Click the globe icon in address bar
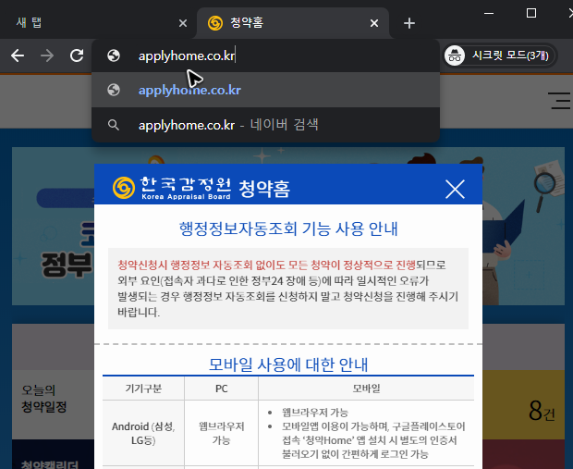The image size is (573, 469). point(114,56)
